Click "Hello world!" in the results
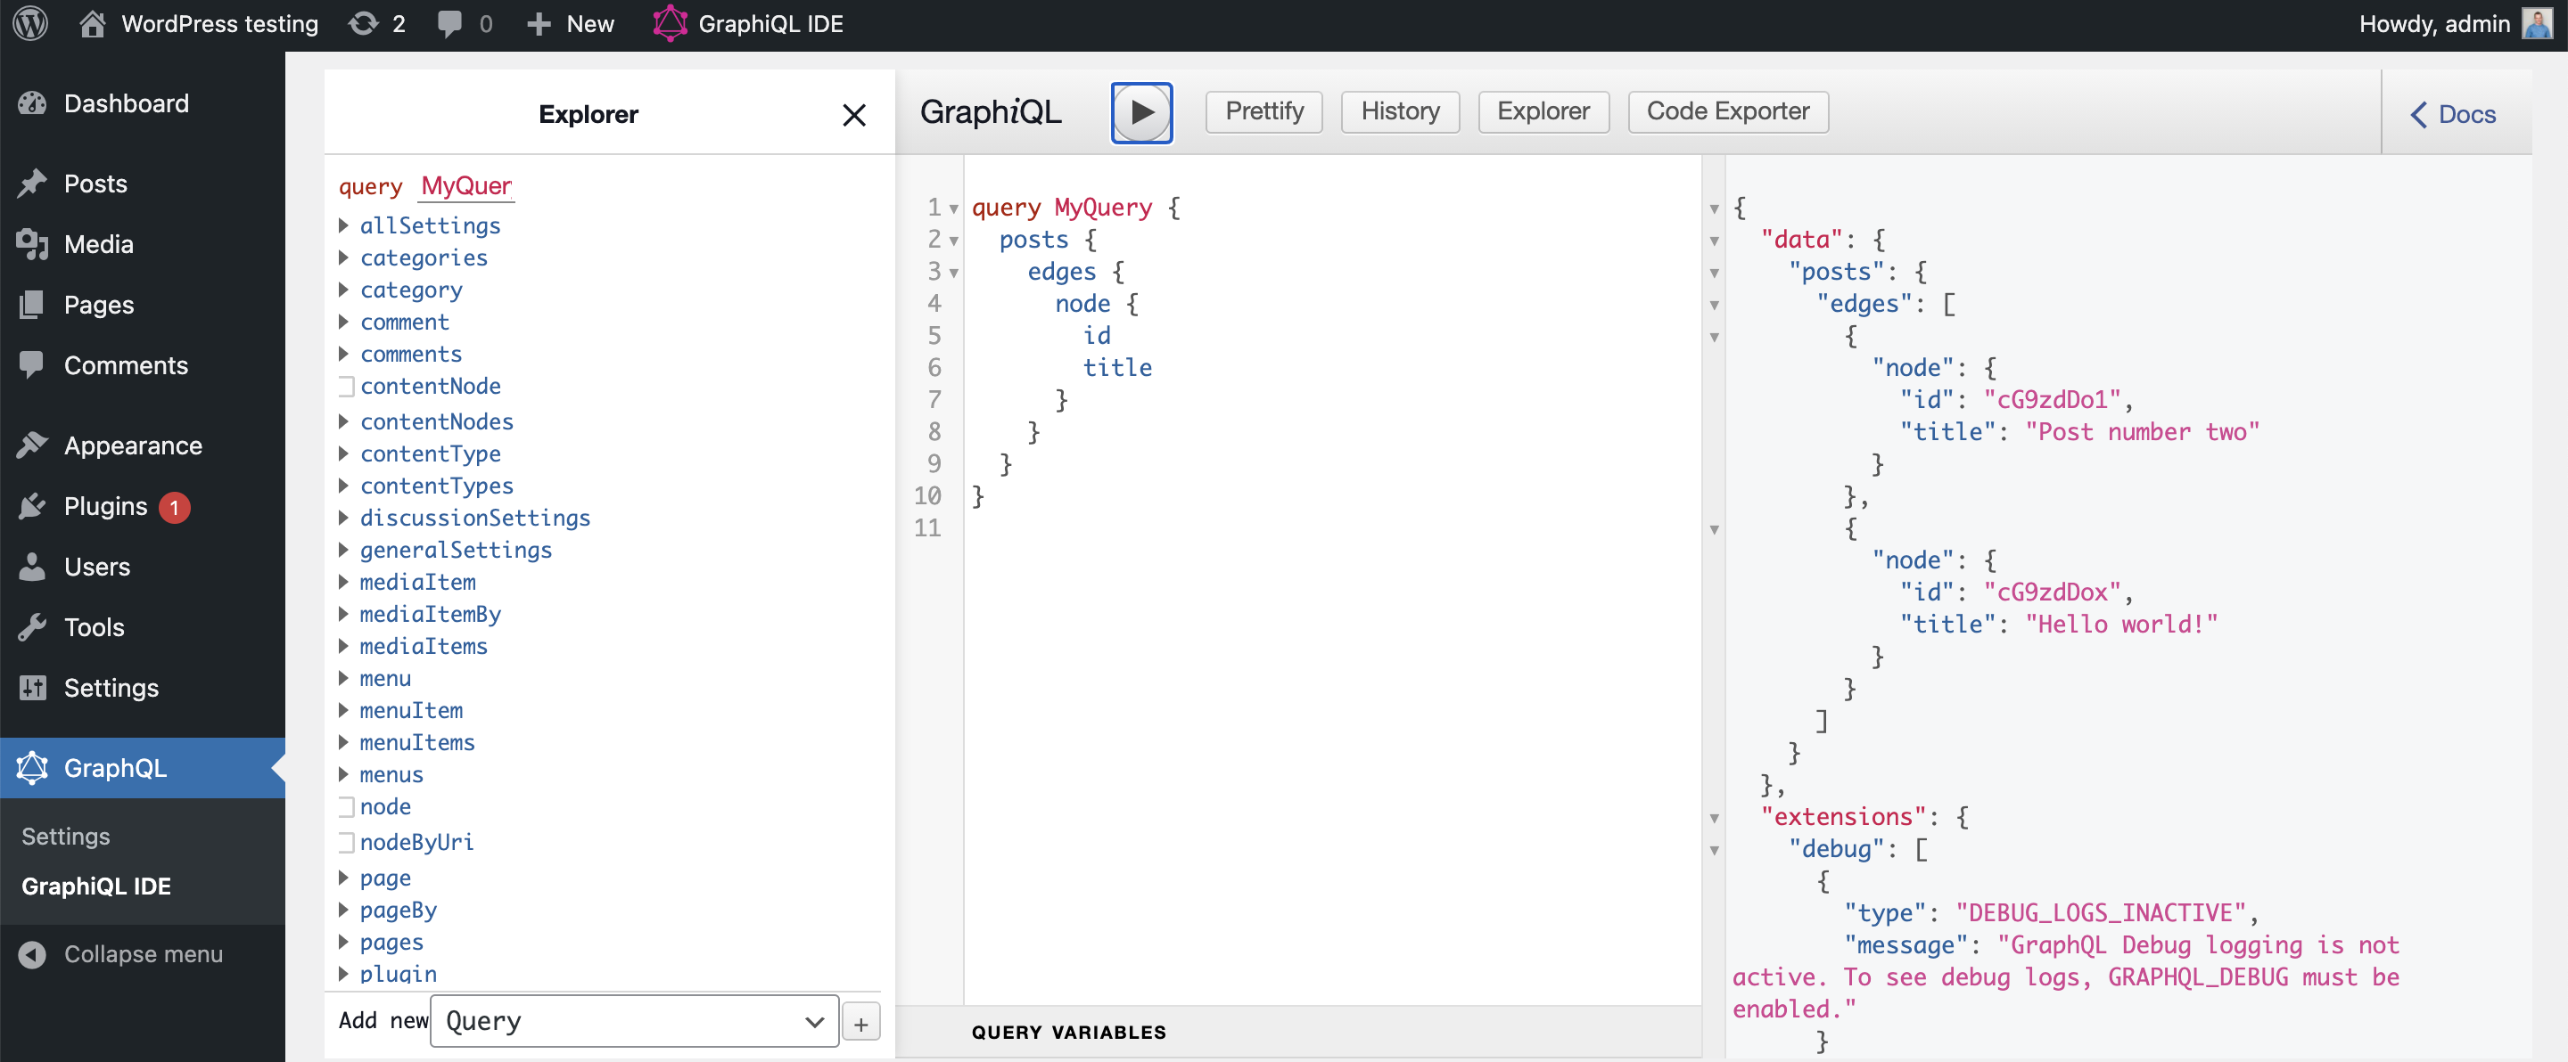The height and width of the screenshot is (1062, 2568). (x=2121, y=625)
